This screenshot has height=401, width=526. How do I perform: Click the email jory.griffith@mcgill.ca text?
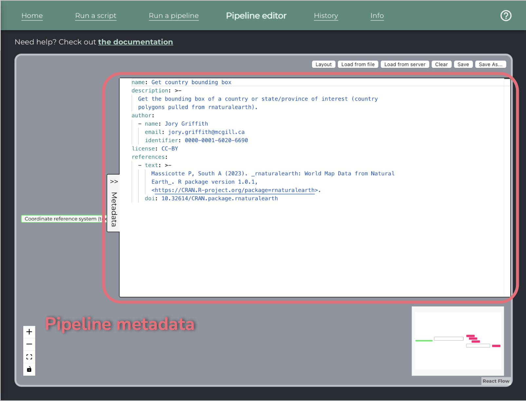click(x=206, y=132)
